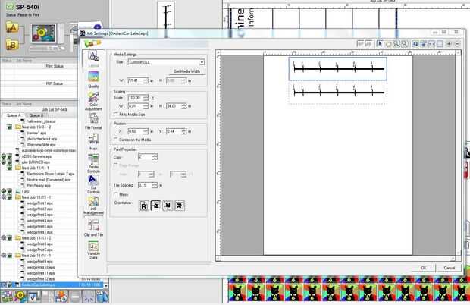
Task: Adjust the Scale percentage stepper
Action: point(146,98)
